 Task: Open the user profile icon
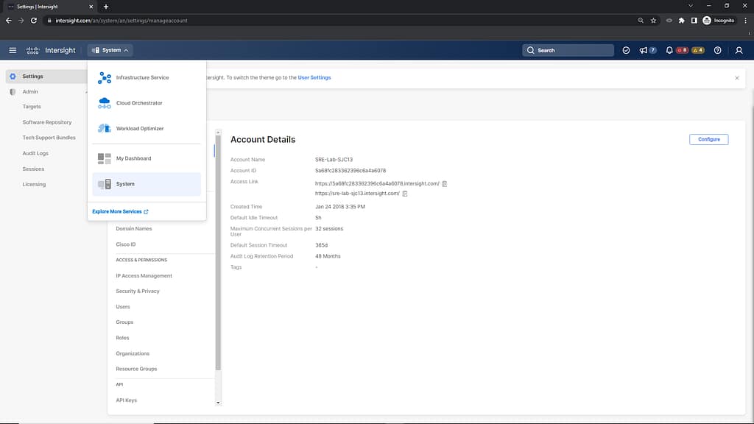[x=739, y=50]
